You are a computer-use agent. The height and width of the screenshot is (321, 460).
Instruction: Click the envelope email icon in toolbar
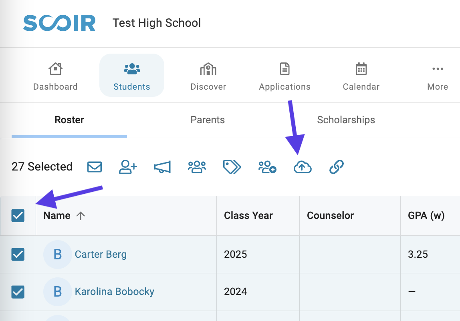(x=95, y=167)
